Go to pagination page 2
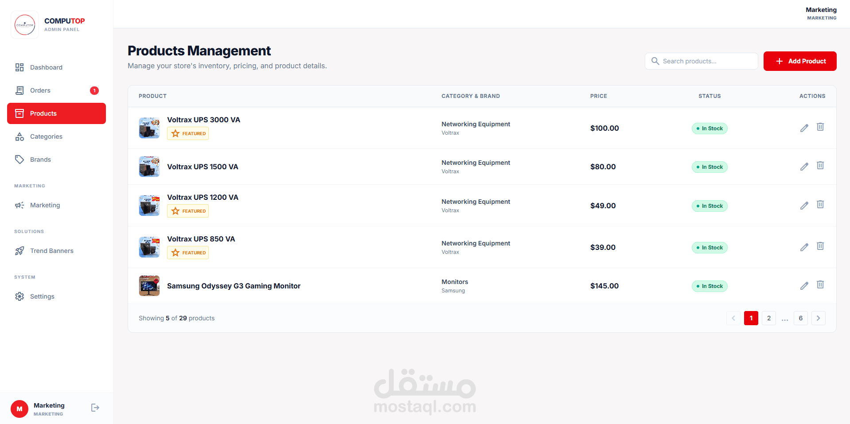Screen dimensions: 850x424 tap(769, 318)
